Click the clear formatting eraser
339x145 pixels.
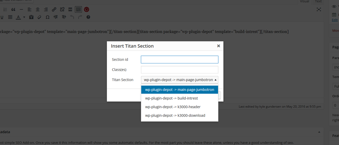coord(39,17)
